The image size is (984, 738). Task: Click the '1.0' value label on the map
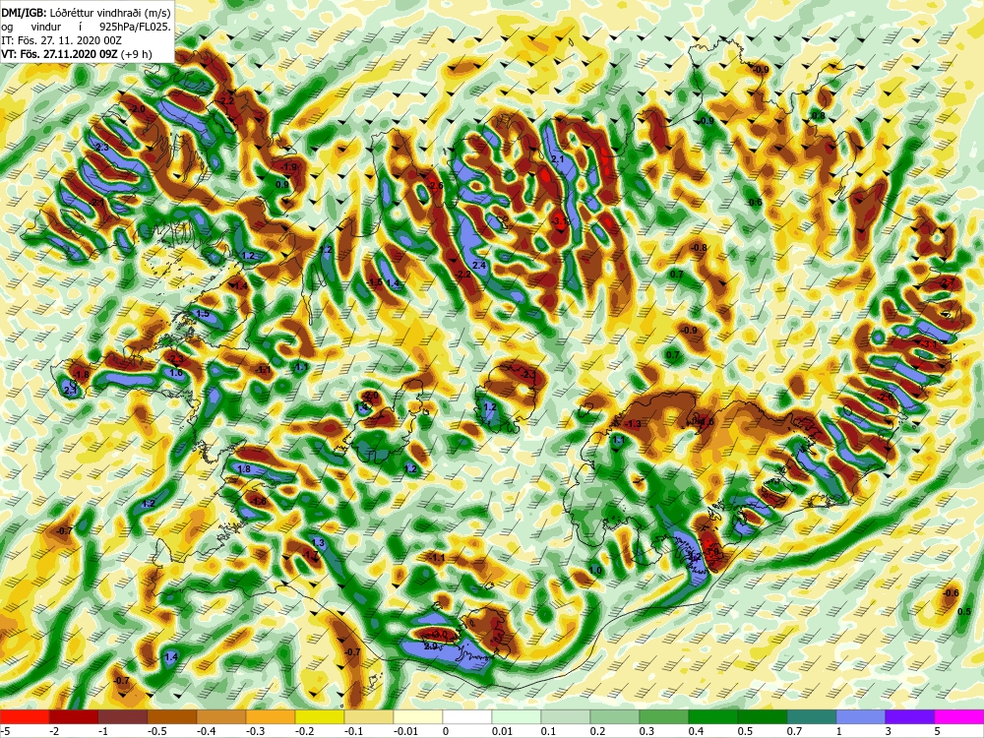point(596,571)
